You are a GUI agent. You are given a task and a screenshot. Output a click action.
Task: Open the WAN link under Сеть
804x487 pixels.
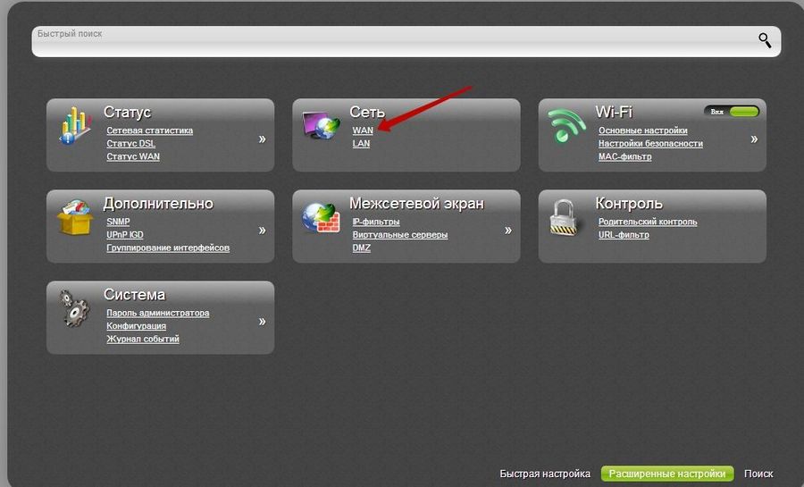point(363,130)
